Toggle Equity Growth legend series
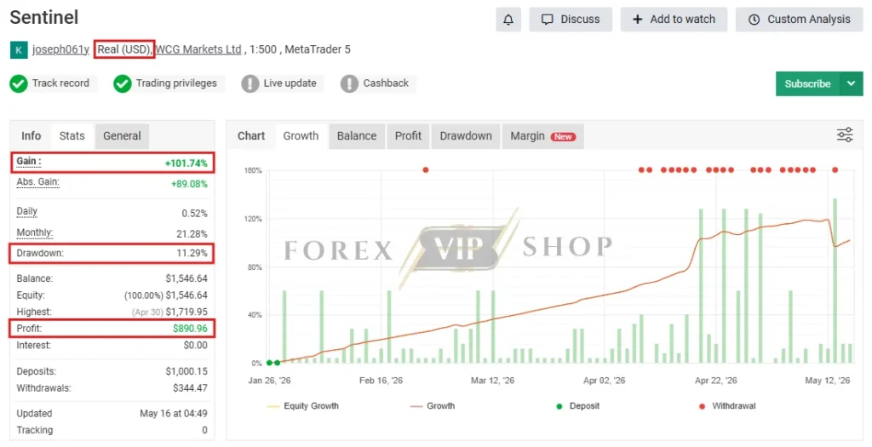 tap(303, 406)
